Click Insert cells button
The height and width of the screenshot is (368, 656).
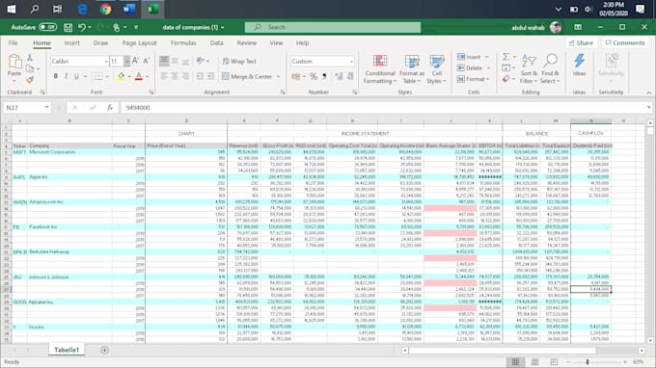(469, 57)
